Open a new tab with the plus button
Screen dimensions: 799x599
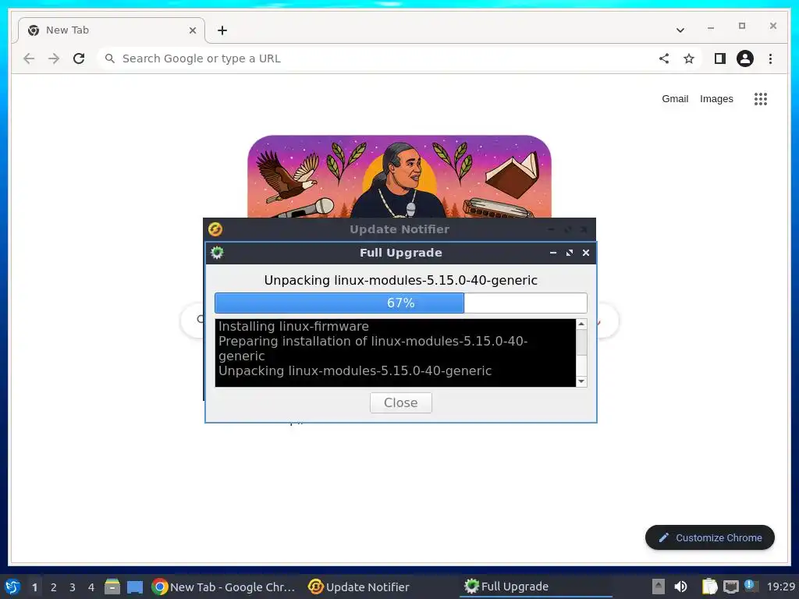(x=222, y=30)
